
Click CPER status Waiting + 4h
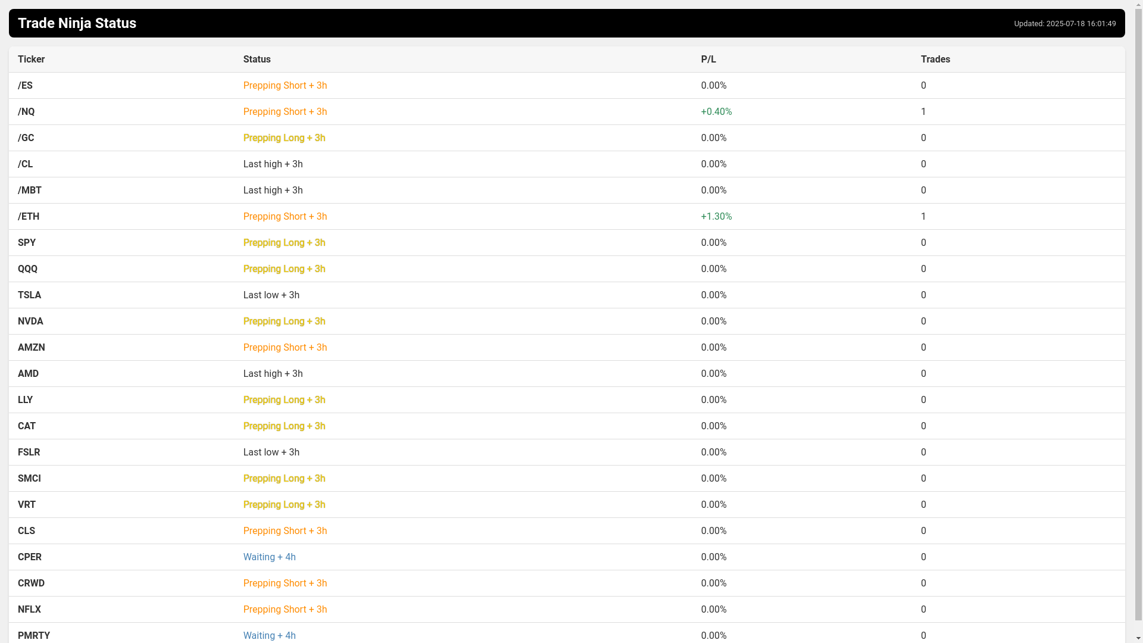pos(269,557)
